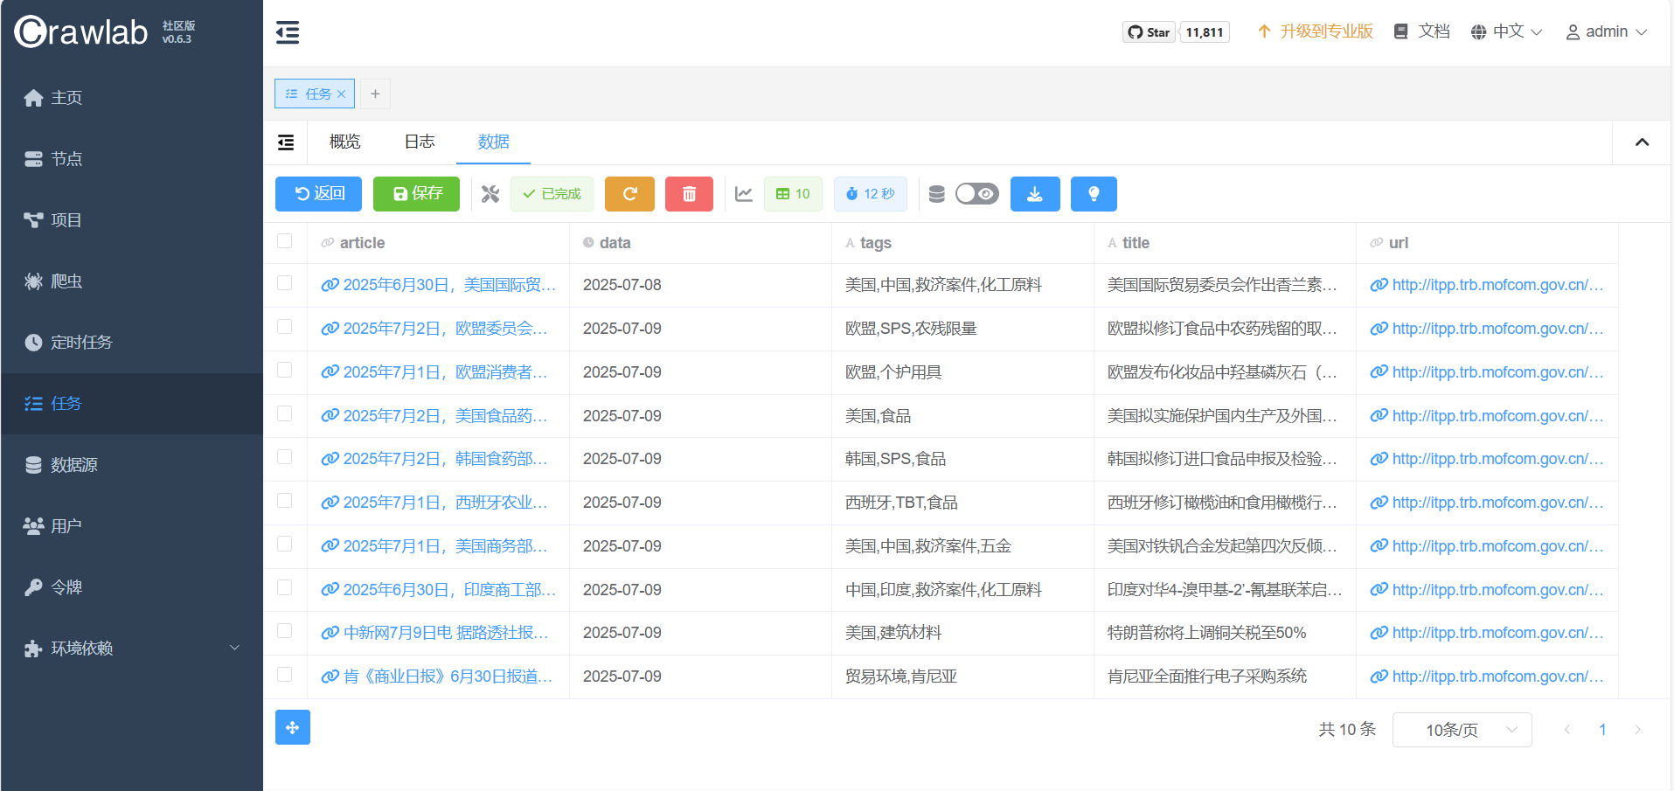Toggle the eye visibility switch in the toolbar
This screenshot has height=791, width=1674.
coord(976,193)
